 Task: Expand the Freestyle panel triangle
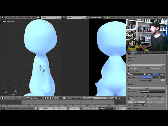128,109
